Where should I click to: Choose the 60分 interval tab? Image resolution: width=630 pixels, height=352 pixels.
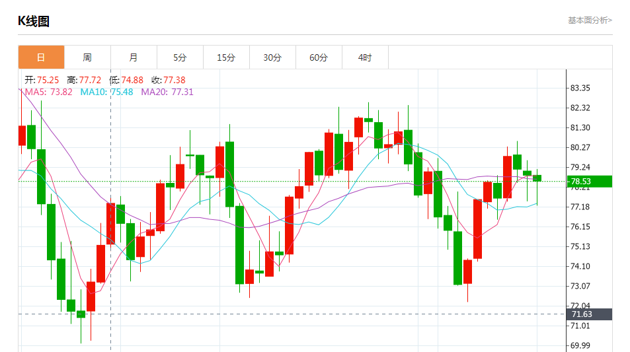319,57
